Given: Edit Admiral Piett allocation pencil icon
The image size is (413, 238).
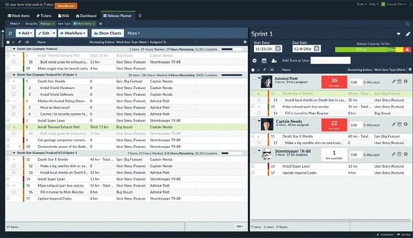Looking at the screenshot, I should pos(394,81).
